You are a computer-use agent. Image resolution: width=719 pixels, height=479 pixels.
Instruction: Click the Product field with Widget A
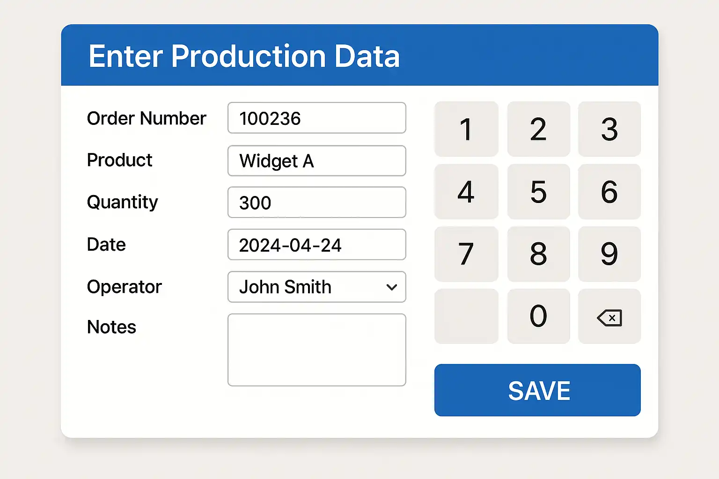click(x=316, y=161)
